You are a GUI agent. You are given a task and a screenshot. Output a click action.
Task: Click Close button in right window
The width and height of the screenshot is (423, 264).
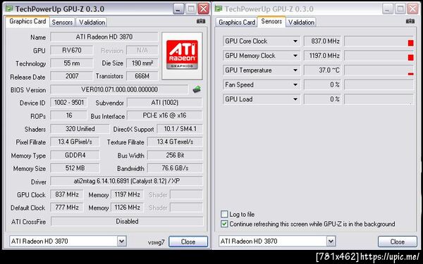398,241
